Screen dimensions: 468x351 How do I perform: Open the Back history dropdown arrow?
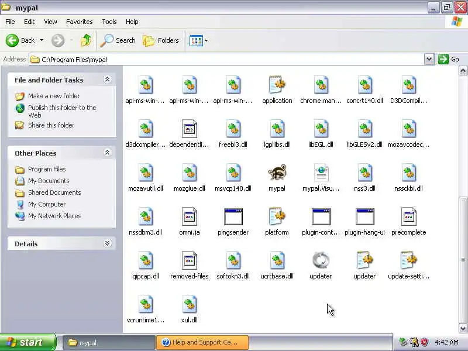(x=42, y=40)
